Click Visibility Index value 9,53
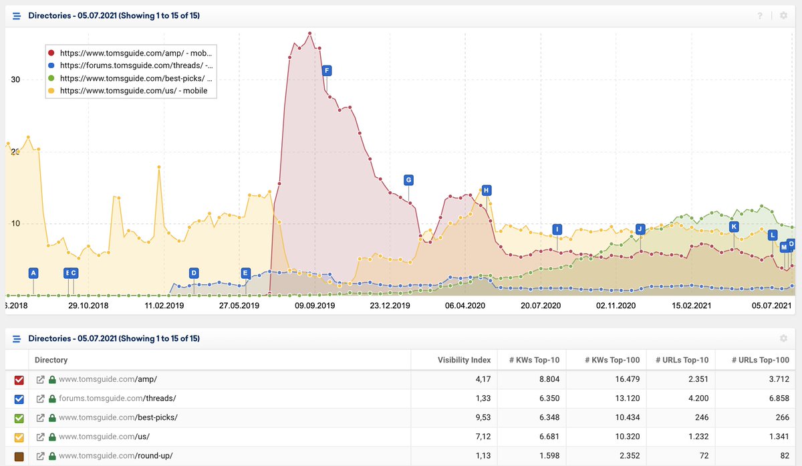Viewport: 802px width, 466px height. point(483,418)
